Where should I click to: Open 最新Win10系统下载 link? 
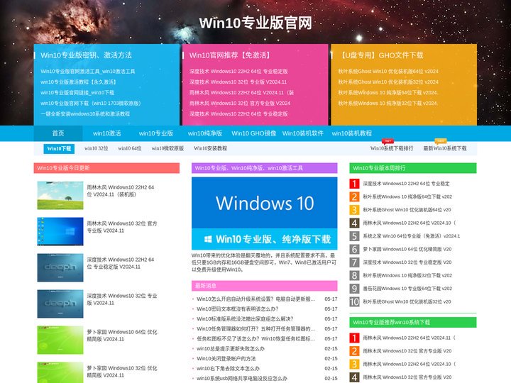pyautogui.click(x=444, y=148)
